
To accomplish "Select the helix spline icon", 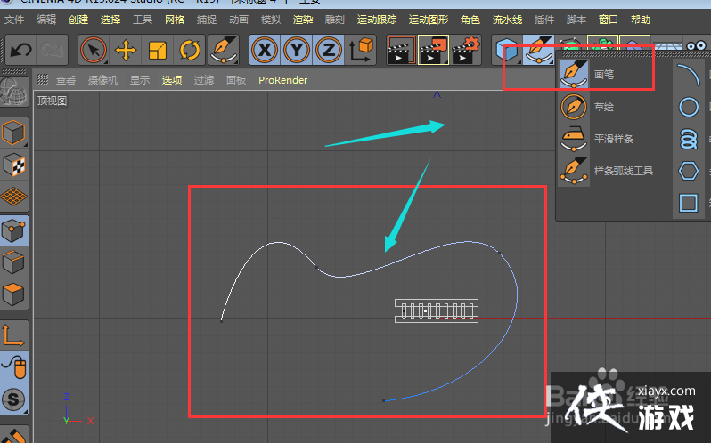I will point(689,139).
